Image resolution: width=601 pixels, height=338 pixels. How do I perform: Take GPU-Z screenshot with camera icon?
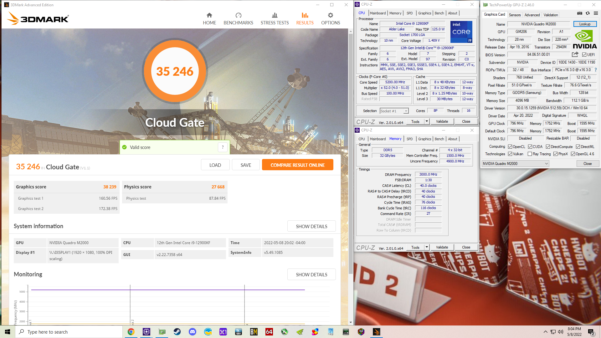[580, 13]
